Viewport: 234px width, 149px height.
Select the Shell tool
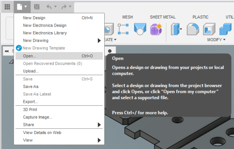point(209,29)
